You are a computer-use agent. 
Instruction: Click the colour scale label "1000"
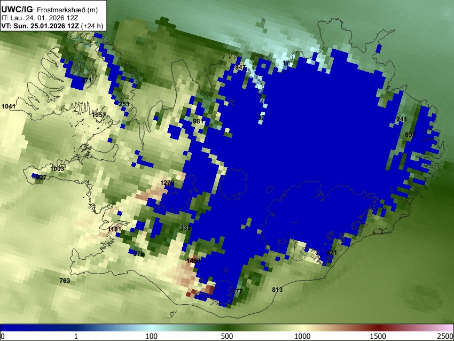302,336
